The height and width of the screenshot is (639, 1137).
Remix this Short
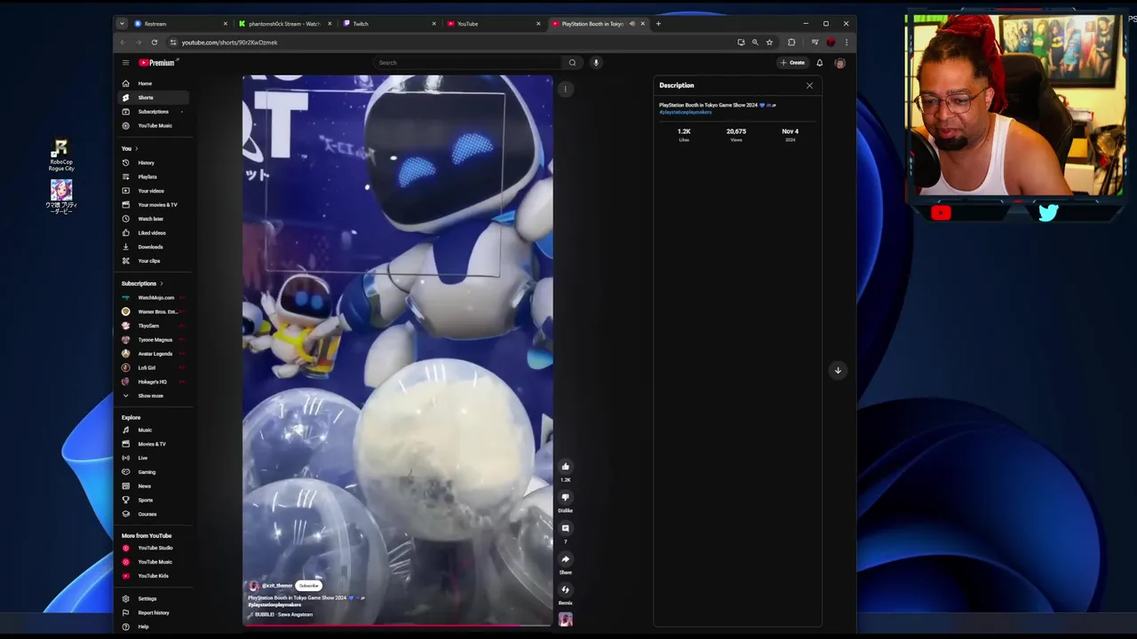(565, 590)
